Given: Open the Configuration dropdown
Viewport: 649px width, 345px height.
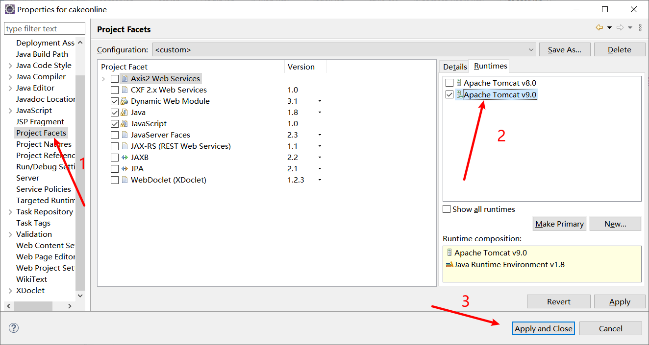Looking at the screenshot, I should (x=531, y=49).
